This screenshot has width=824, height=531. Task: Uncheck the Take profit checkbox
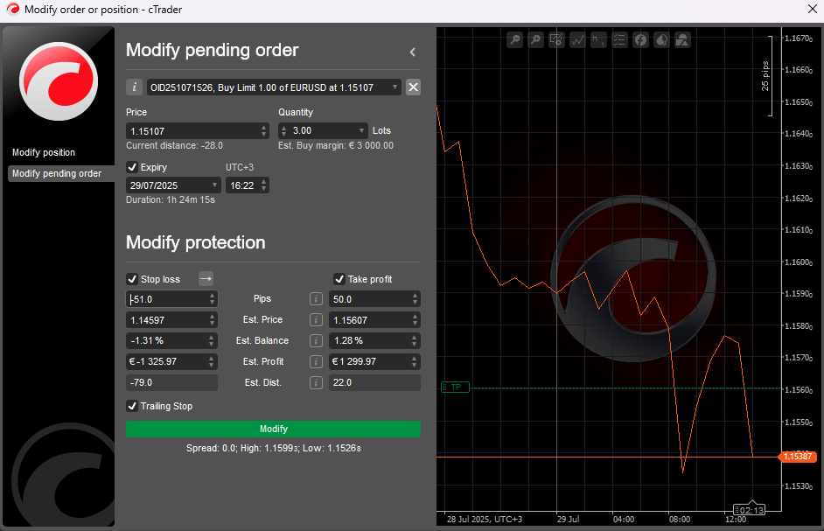point(339,279)
